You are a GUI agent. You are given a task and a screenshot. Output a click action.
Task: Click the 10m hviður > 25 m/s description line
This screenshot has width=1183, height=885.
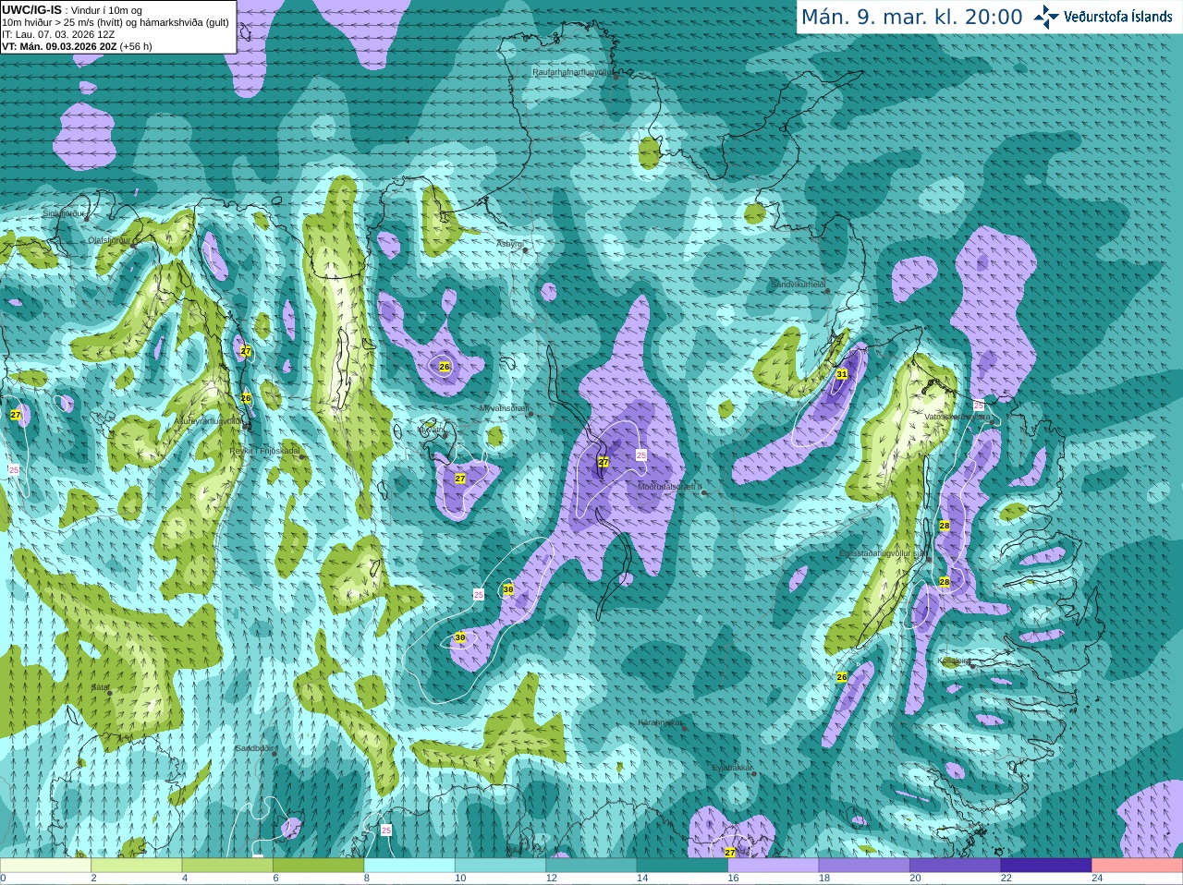[116, 22]
